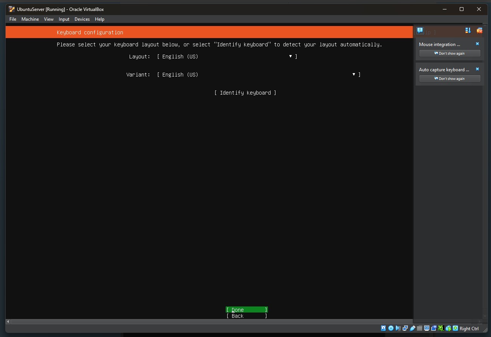Open the Devices menu
491x337 pixels.
pos(82,19)
